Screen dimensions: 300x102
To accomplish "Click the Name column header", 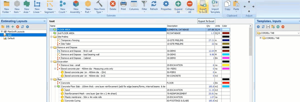I will 108,26.
